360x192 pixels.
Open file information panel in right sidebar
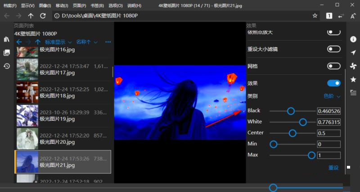pos(353,39)
